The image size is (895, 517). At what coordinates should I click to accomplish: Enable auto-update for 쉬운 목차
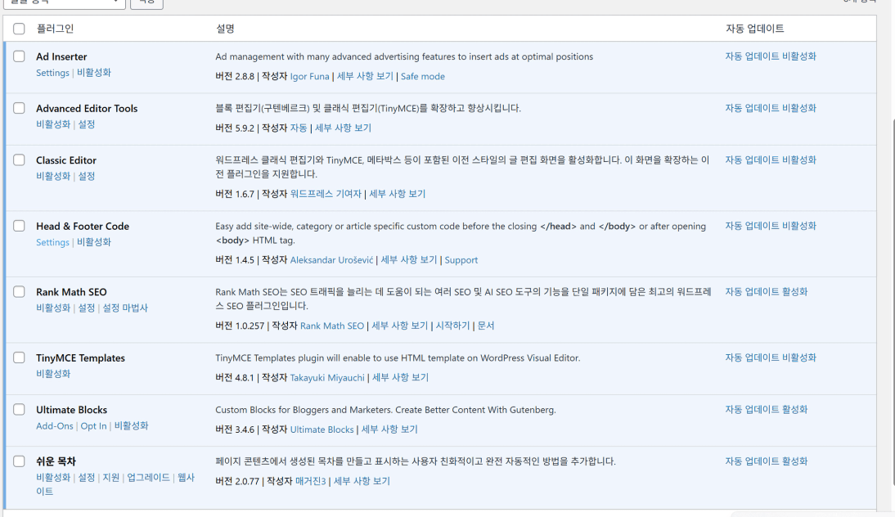(767, 461)
